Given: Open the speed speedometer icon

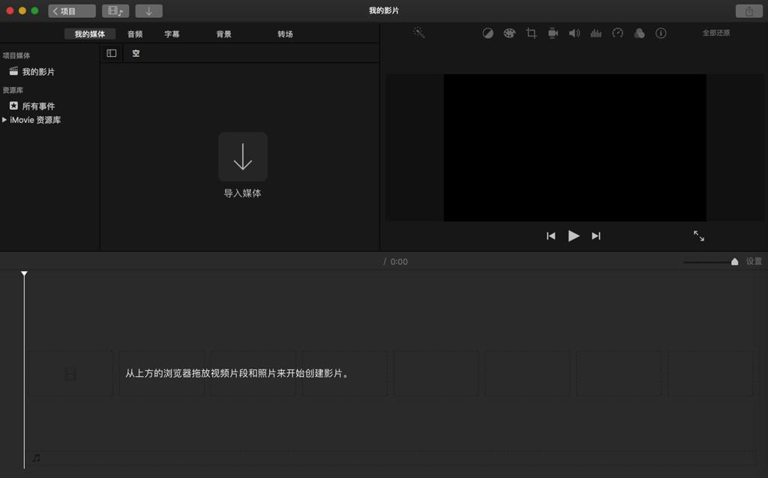Looking at the screenshot, I should coord(618,33).
